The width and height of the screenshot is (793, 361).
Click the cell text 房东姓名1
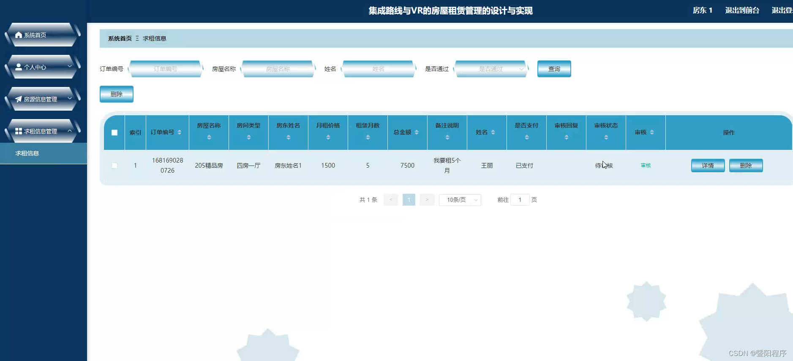[289, 166]
